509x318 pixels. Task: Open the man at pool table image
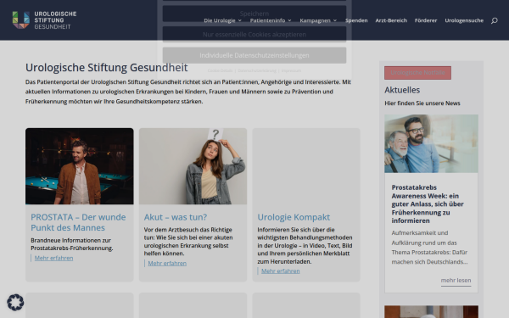point(79,166)
